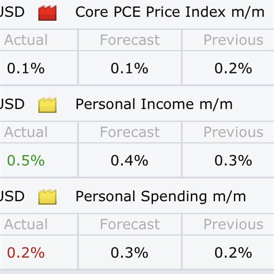
Task: Click Personal Income previous value 0.3%
Action: (233, 160)
